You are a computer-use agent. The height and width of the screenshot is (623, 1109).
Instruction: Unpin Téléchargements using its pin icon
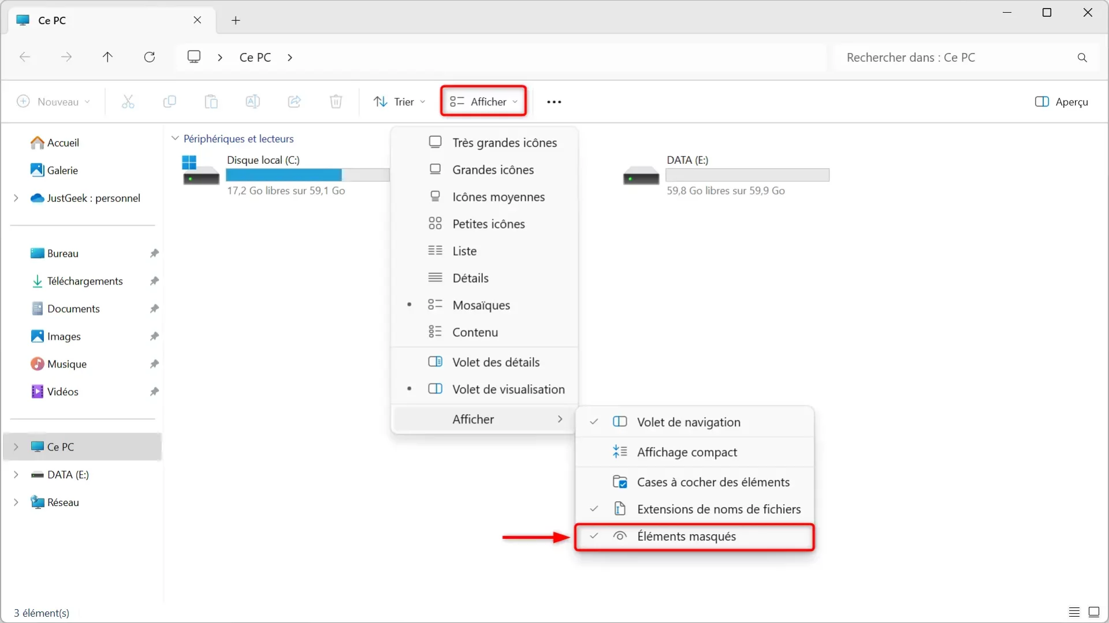point(154,281)
